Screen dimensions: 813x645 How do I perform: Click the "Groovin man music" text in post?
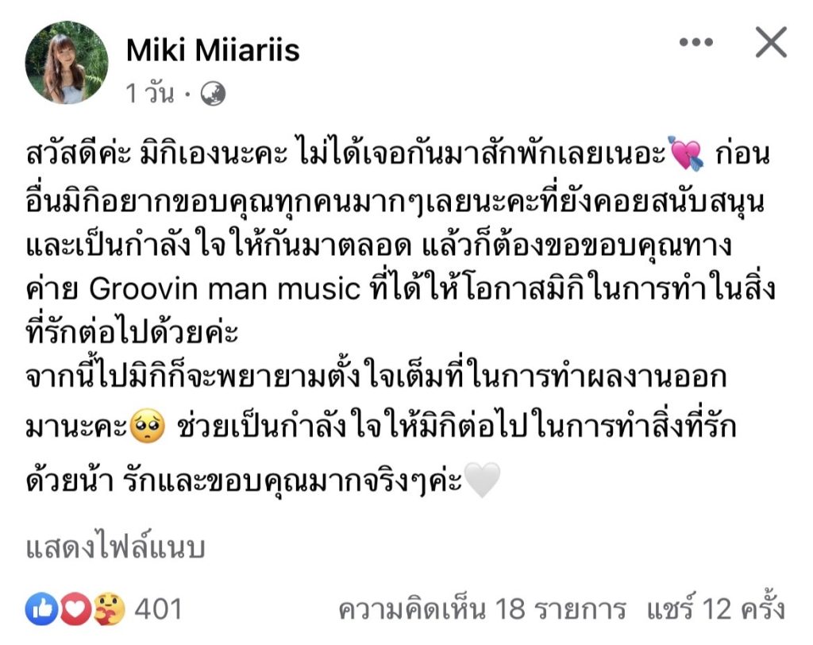224,288
